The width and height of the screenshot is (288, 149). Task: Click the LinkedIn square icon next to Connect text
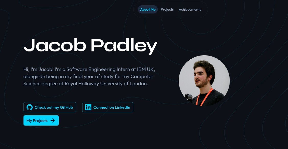pyautogui.click(x=88, y=107)
